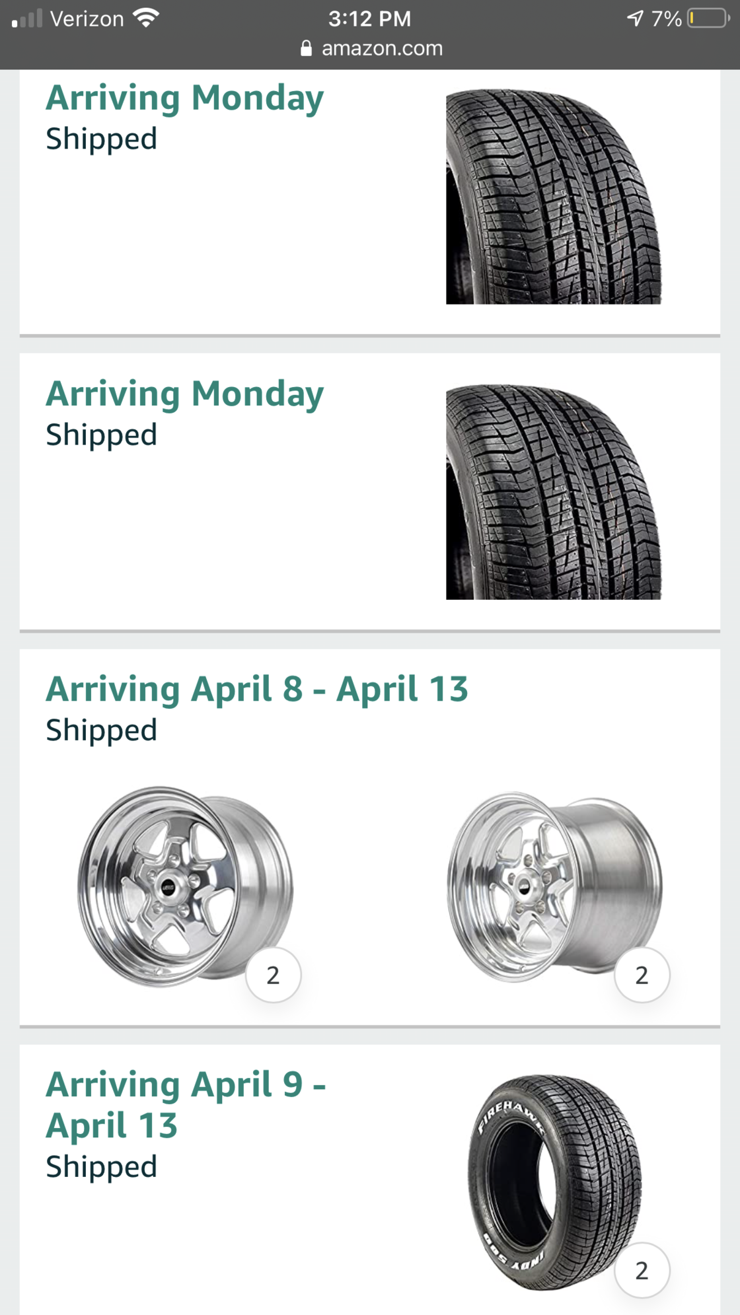Viewport: 740px width, 1315px height.
Task: Tap the second 'Arriving Monday' heading
Action: (x=184, y=394)
